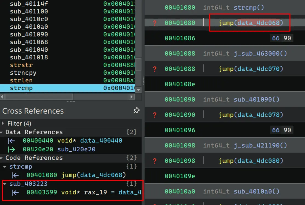This screenshot has width=305, height=205.
Task: Expand the Filter (4) section
Action: [3, 123]
